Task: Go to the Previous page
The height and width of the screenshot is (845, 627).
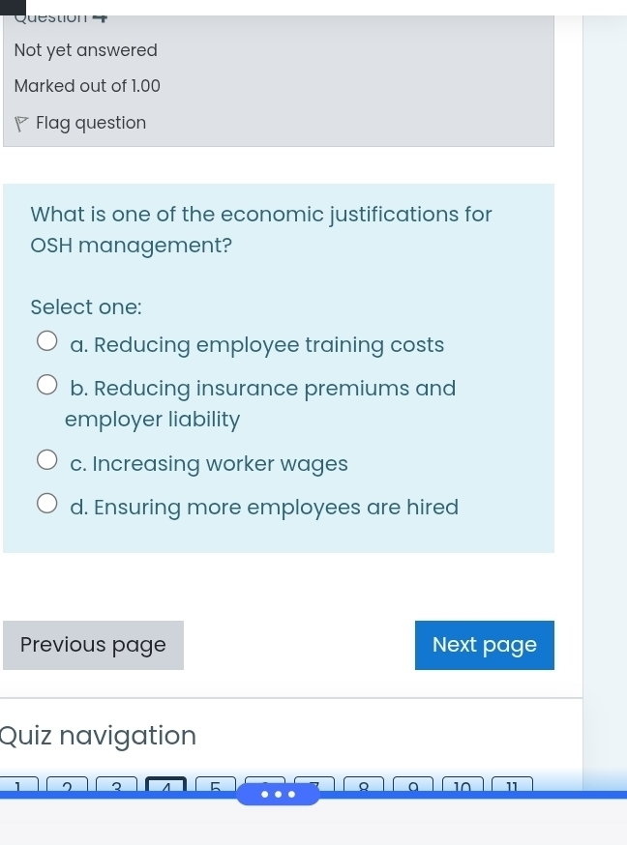Action: pos(93,645)
